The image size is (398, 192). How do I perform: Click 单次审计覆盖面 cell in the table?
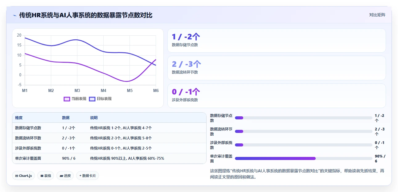click(x=28, y=158)
